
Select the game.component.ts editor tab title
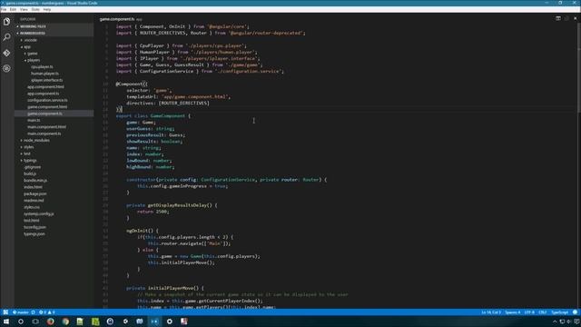coord(117,19)
